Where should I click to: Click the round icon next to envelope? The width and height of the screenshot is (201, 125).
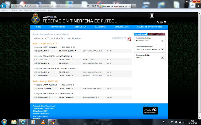pyautogui.click(x=165, y=22)
